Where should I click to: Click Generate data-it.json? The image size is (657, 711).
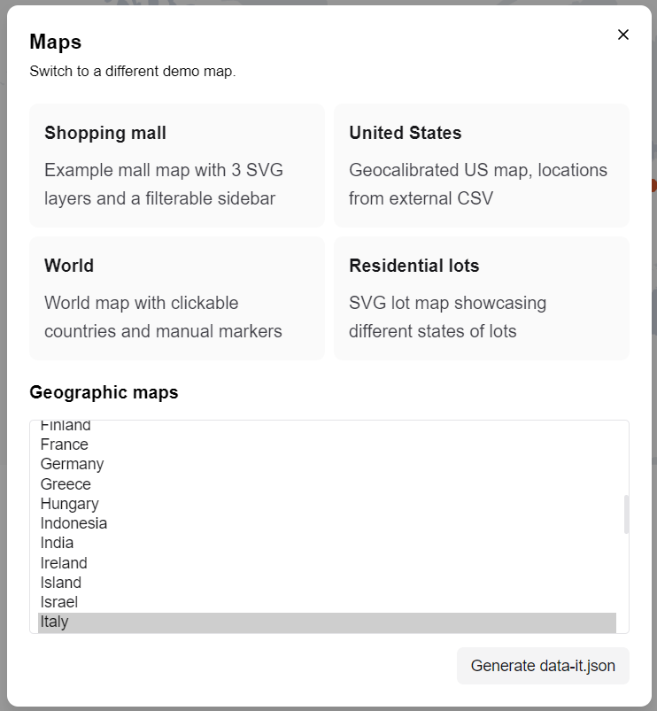(542, 666)
